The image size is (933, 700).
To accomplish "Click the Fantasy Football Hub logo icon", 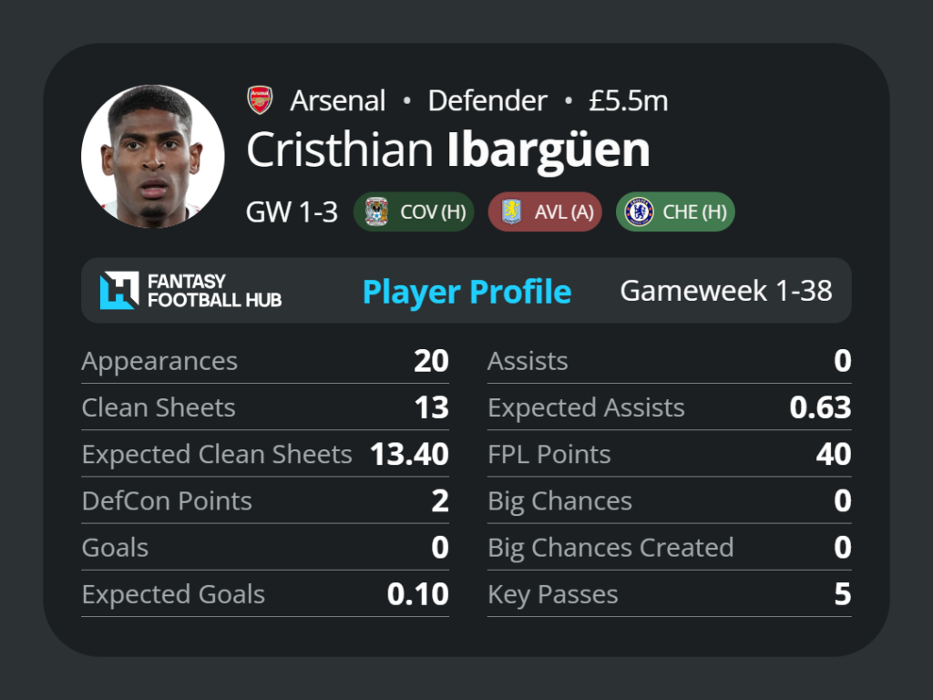I will pyautogui.click(x=119, y=291).
